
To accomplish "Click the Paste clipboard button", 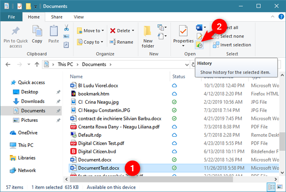I will [x=54, y=34].
